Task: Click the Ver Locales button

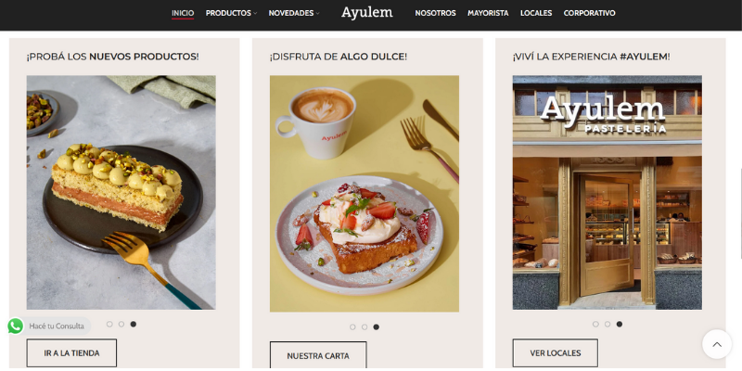Action: (555, 353)
